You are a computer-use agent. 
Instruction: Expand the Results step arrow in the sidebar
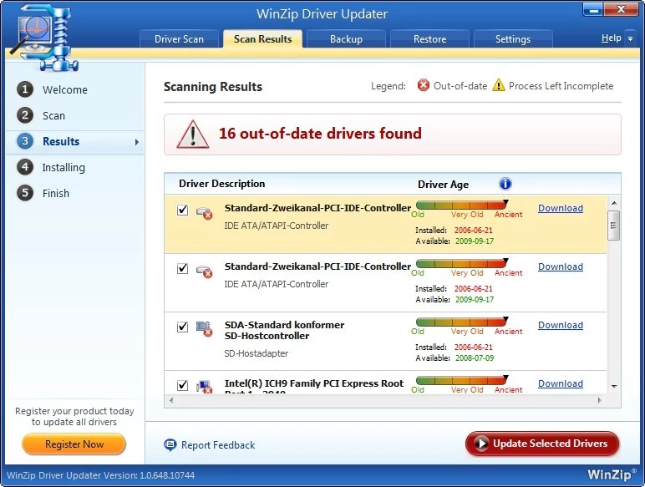[136, 142]
